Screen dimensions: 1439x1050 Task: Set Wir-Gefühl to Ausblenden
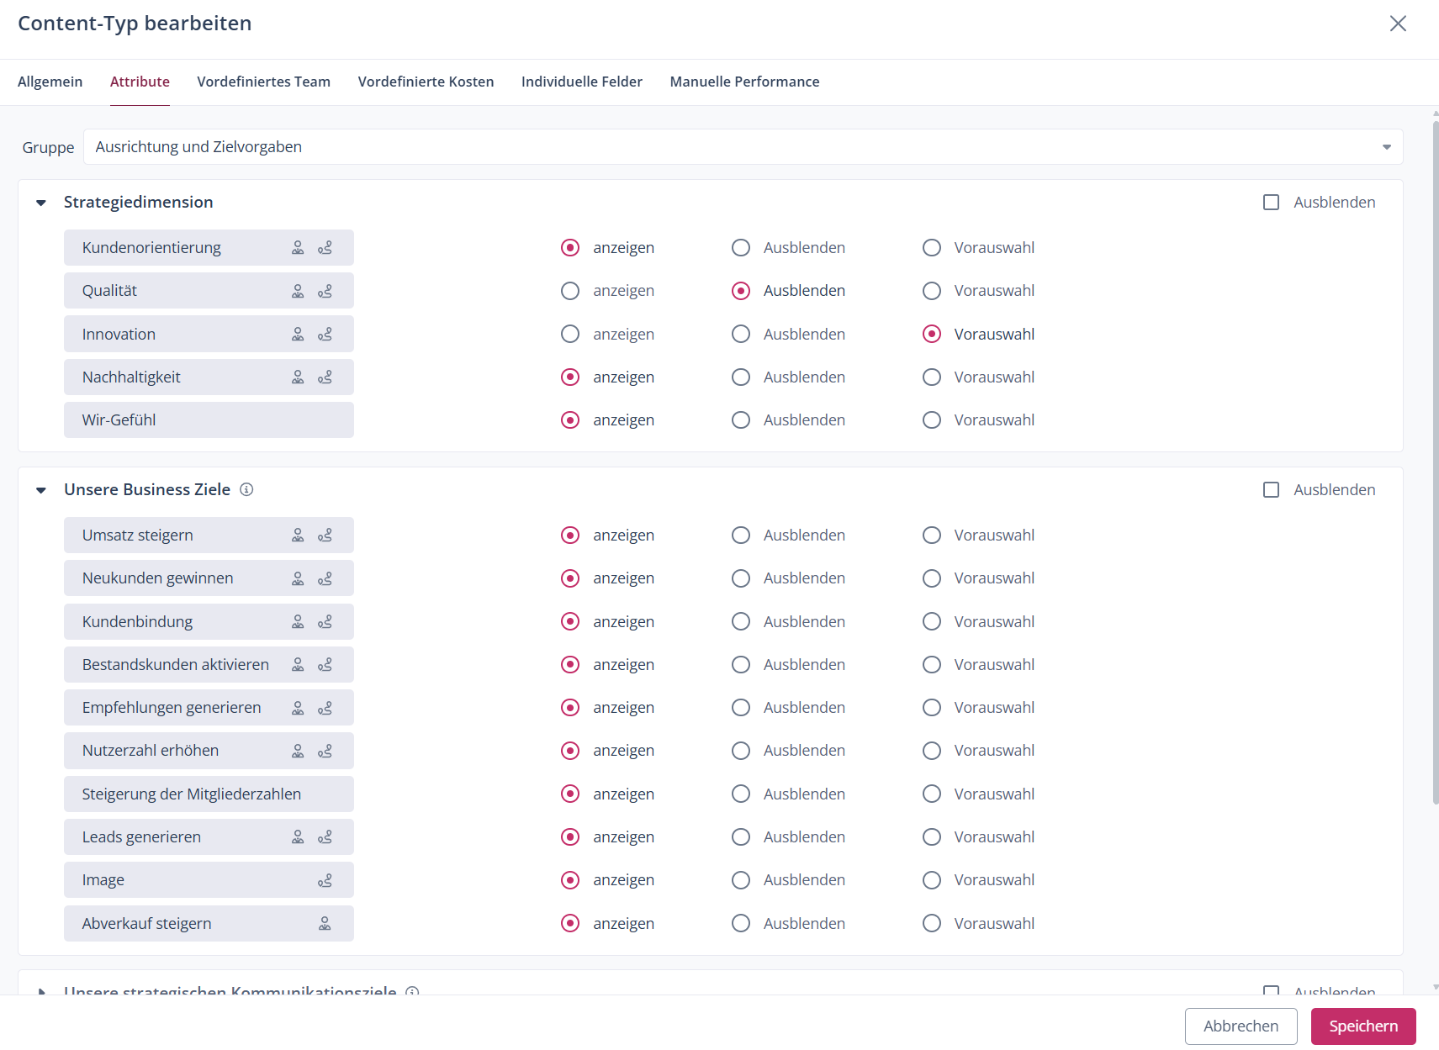pos(740,420)
